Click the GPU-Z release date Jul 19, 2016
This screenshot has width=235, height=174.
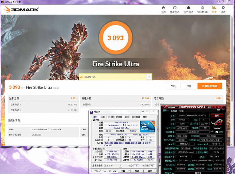point(182,128)
